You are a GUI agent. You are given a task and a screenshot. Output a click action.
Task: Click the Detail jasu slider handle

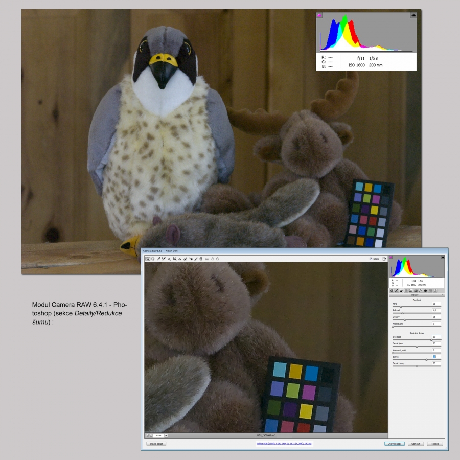417,347
